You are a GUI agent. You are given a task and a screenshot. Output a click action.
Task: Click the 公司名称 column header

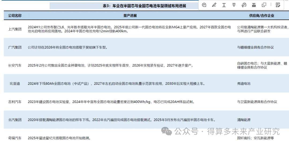point(15,16)
